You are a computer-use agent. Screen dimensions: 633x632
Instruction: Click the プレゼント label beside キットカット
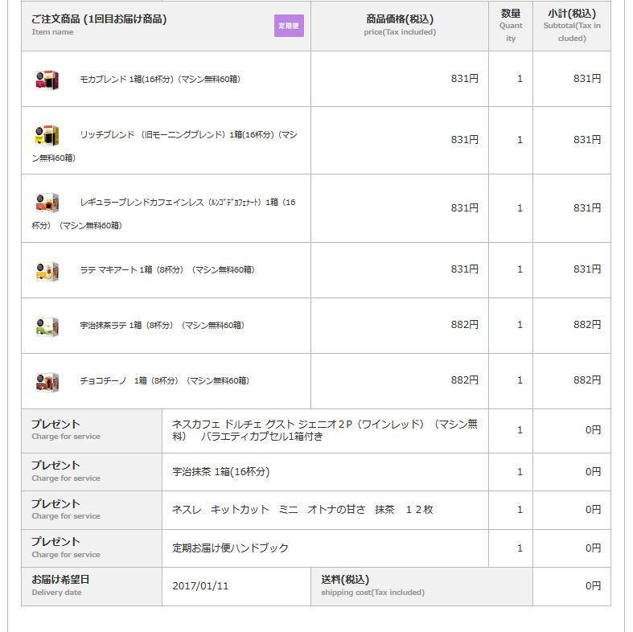pyautogui.click(x=55, y=503)
